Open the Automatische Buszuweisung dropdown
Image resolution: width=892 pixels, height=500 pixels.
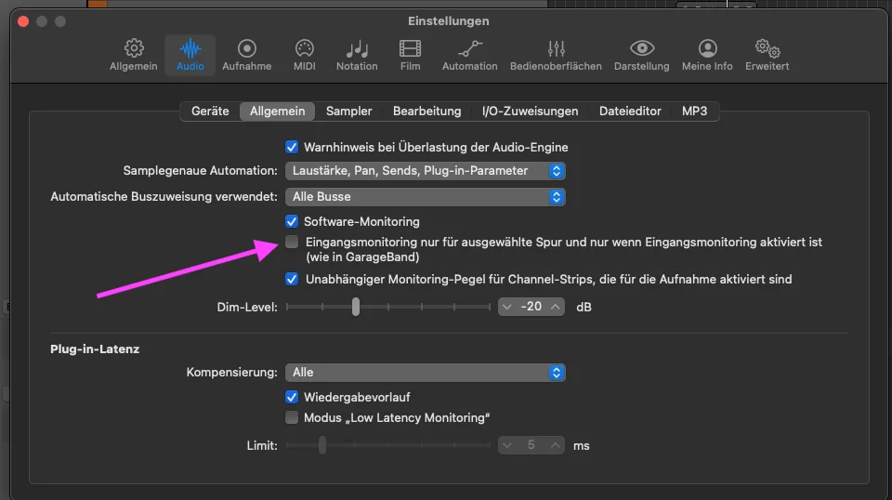pos(425,197)
